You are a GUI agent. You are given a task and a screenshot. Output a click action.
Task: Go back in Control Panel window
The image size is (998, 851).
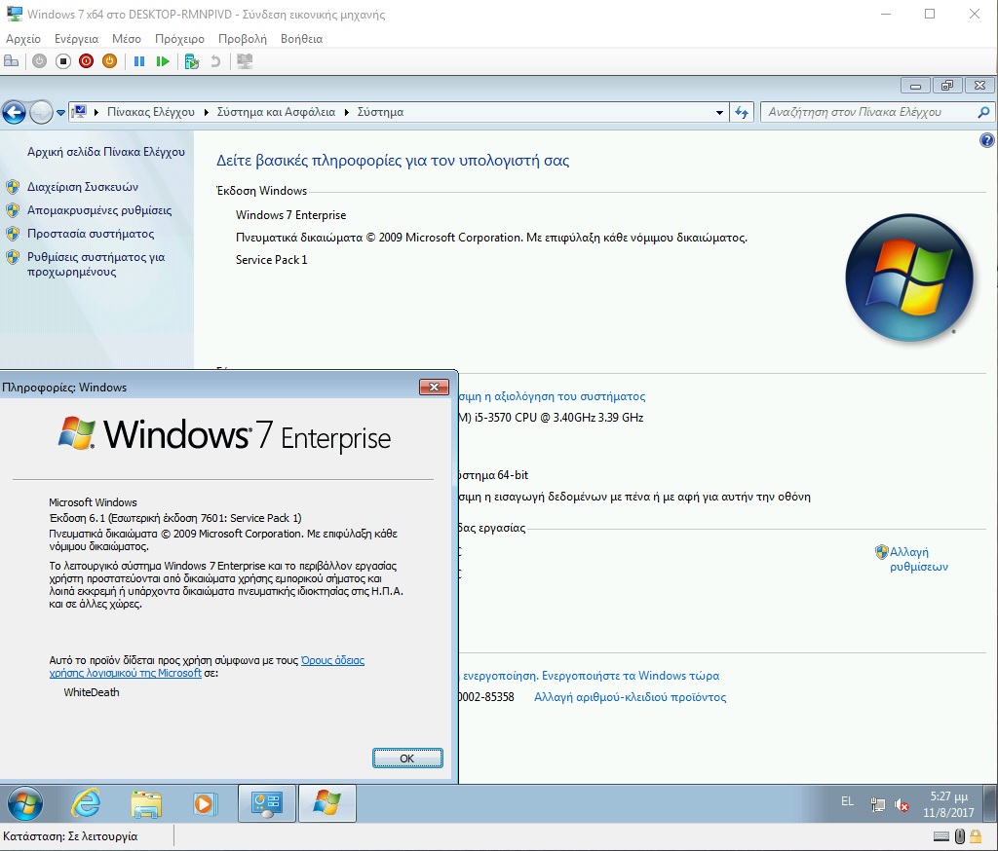14,113
